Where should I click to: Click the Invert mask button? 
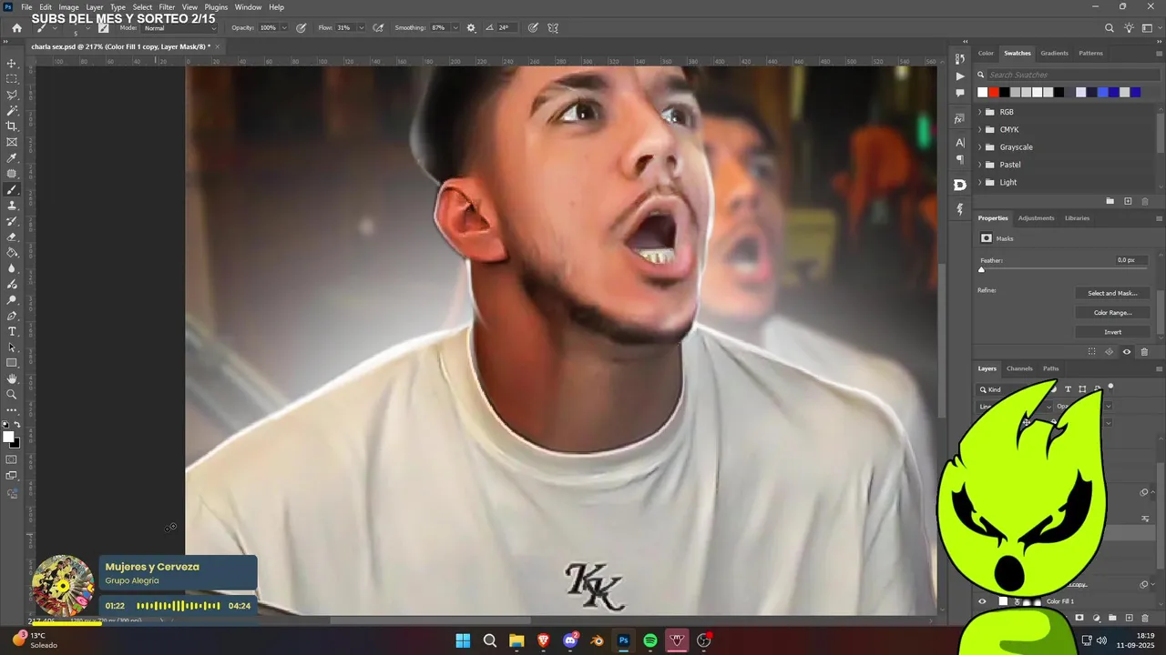click(1112, 332)
